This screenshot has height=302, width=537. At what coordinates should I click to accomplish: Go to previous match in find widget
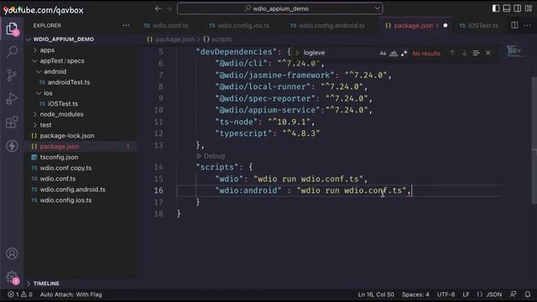coord(452,53)
